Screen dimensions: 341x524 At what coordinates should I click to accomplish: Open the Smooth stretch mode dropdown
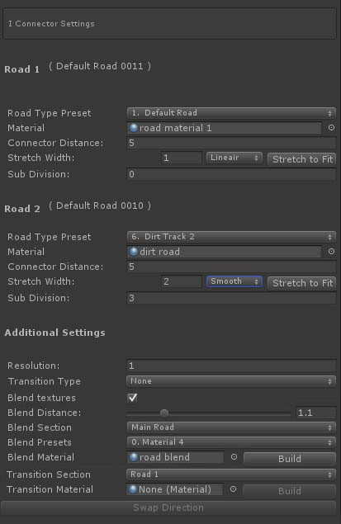(234, 281)
